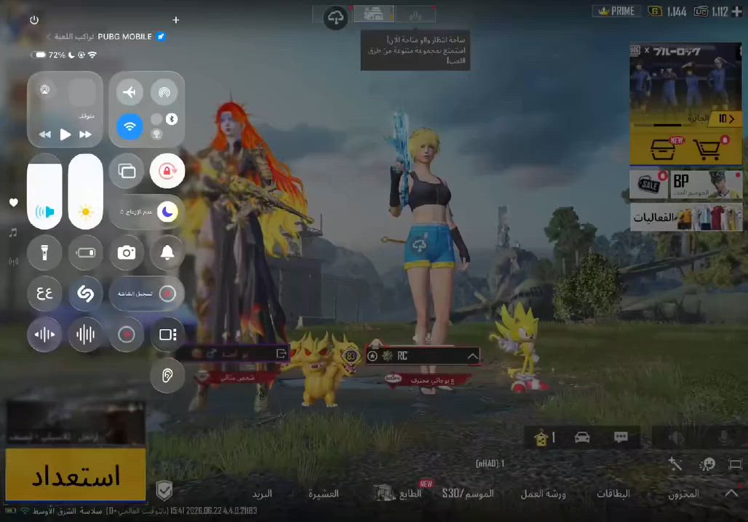
Task: Open the magic wand effects icon
Action: 675,463
